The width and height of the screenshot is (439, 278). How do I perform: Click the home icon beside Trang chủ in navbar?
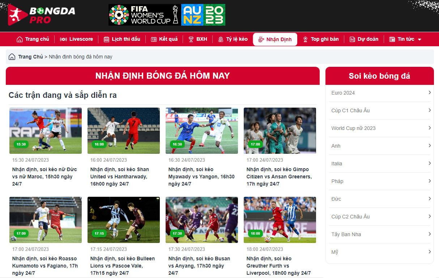coord(20,39)
